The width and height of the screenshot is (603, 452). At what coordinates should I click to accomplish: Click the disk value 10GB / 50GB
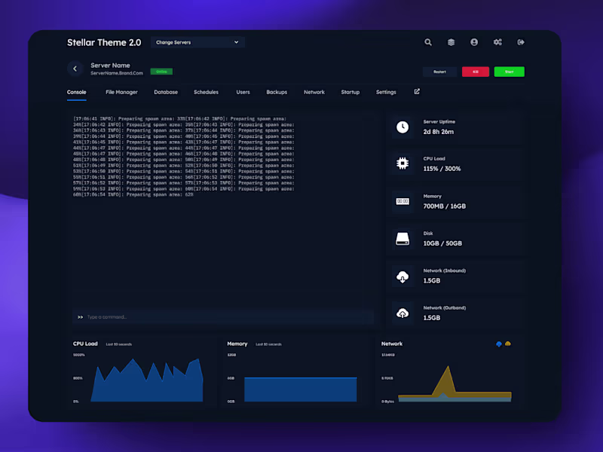click(442, 243)
